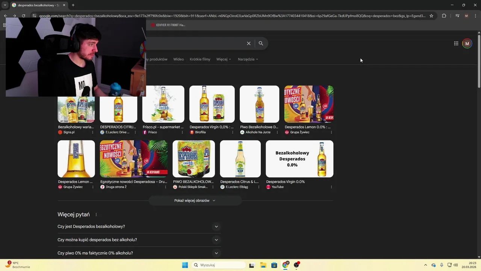The width and height of the screenshot is (481, 271).
Task: Switch to Chrome in the taskbar
Action: 285,265
